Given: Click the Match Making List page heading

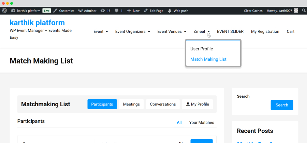Looking at the screenshot, I should [41, 61].
